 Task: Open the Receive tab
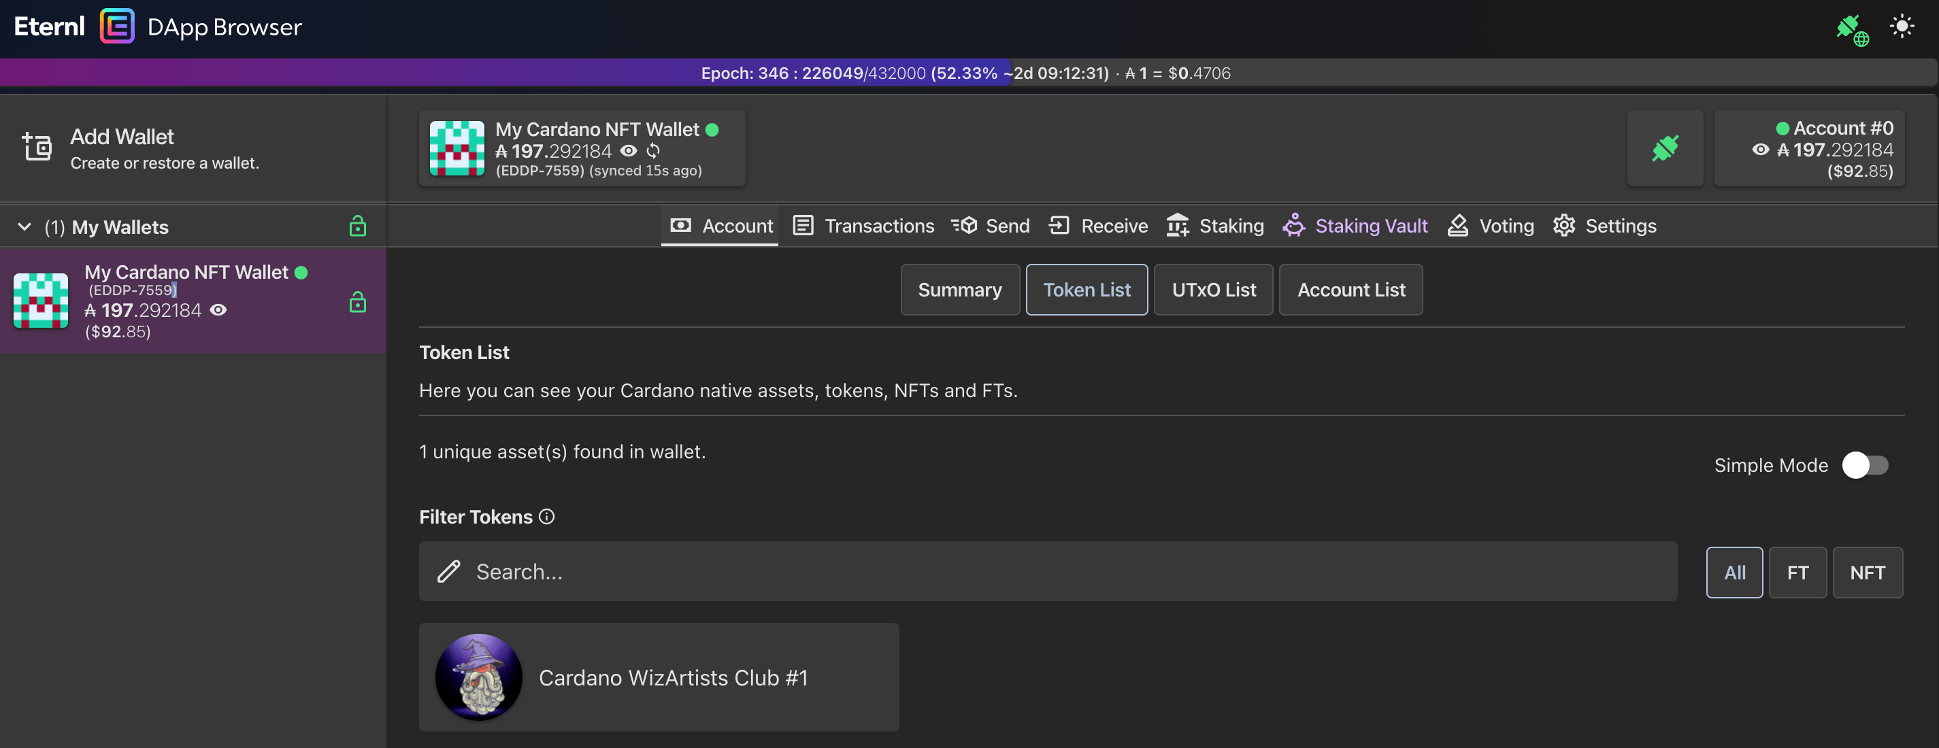[x=1098, y=225]
